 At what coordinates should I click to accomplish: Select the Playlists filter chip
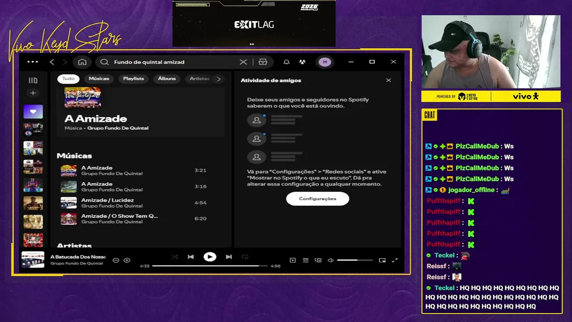[134, 79]
